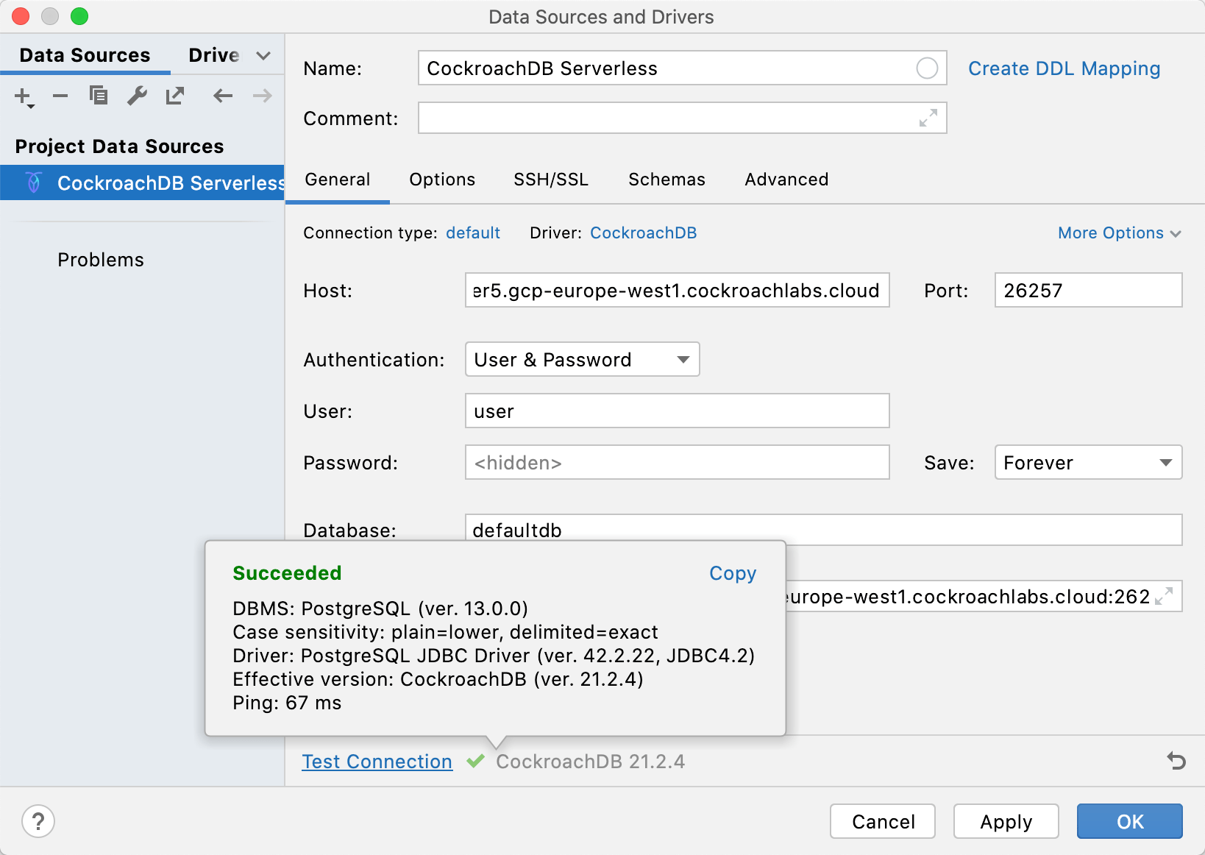Click the back navigation arrow icon
Image resolution: width=1205 pixels, height=855 pixels.
click(223, 96)
